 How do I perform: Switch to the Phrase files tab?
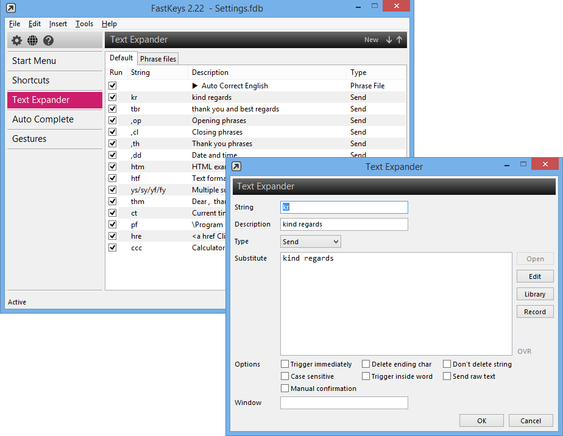pos(158,59)
